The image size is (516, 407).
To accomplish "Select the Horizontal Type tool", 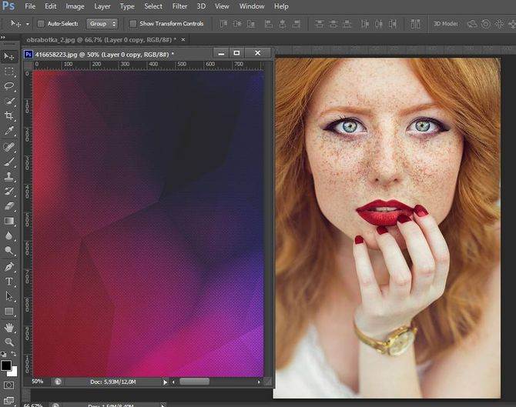I will pos(9,282).
